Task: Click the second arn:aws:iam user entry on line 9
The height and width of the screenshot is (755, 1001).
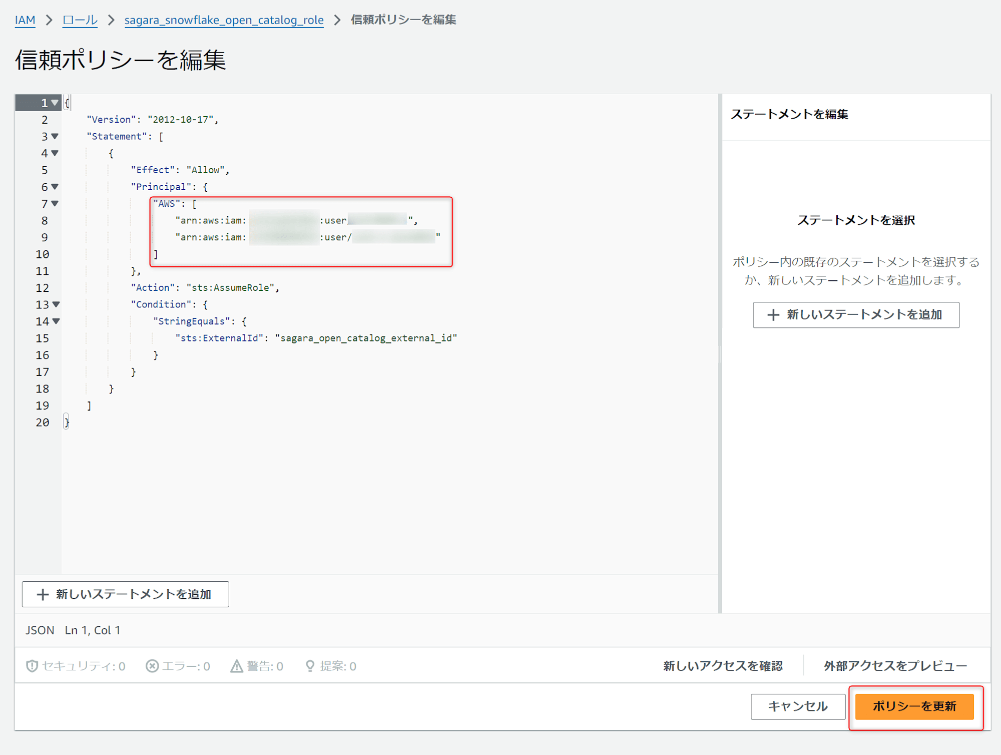Action: click(307, 237)
